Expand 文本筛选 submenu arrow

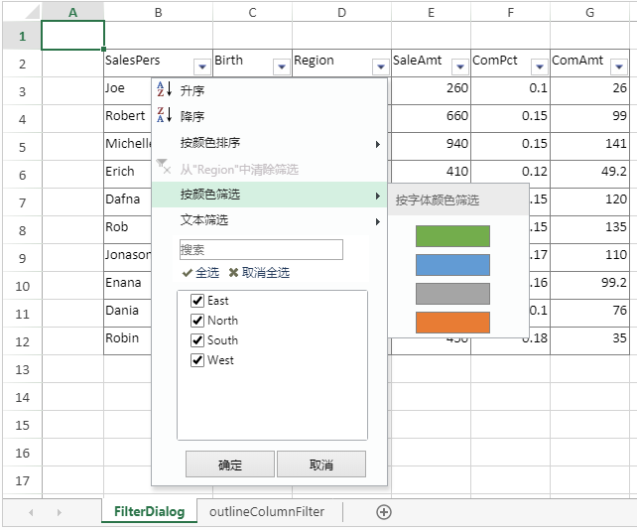pos(378,222)
